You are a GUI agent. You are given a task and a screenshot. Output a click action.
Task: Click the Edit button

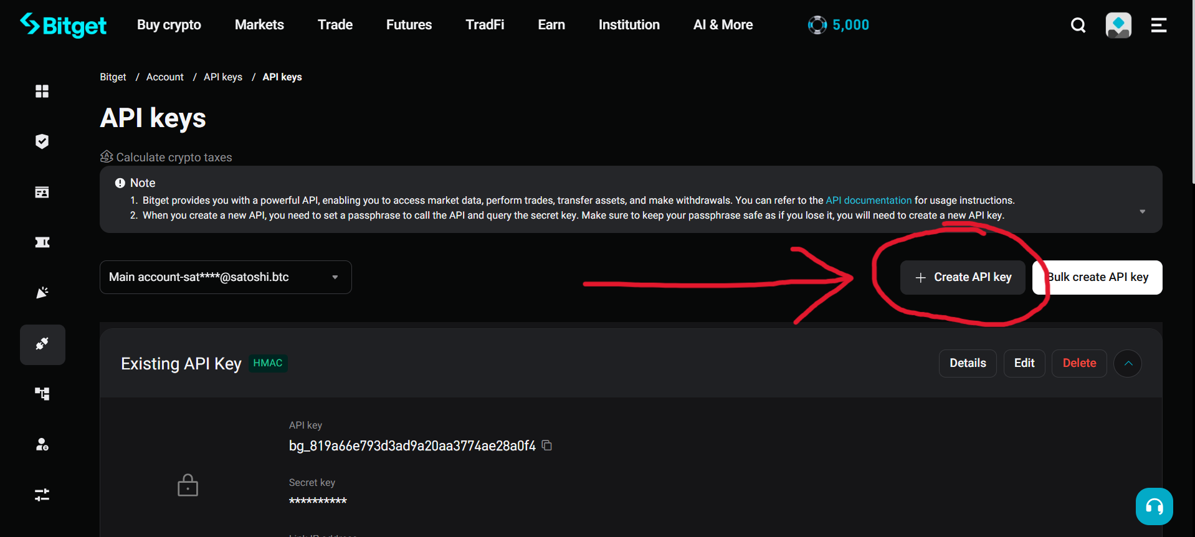pos(1024,363)
